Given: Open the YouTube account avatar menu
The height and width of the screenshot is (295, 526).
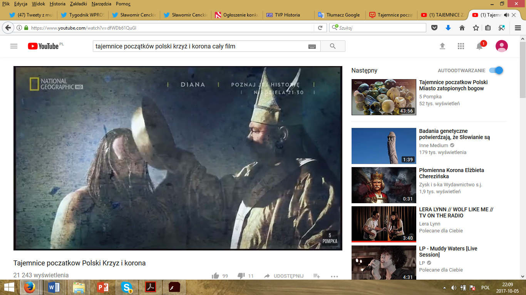Looking at the screenshot, I should 501,46.
